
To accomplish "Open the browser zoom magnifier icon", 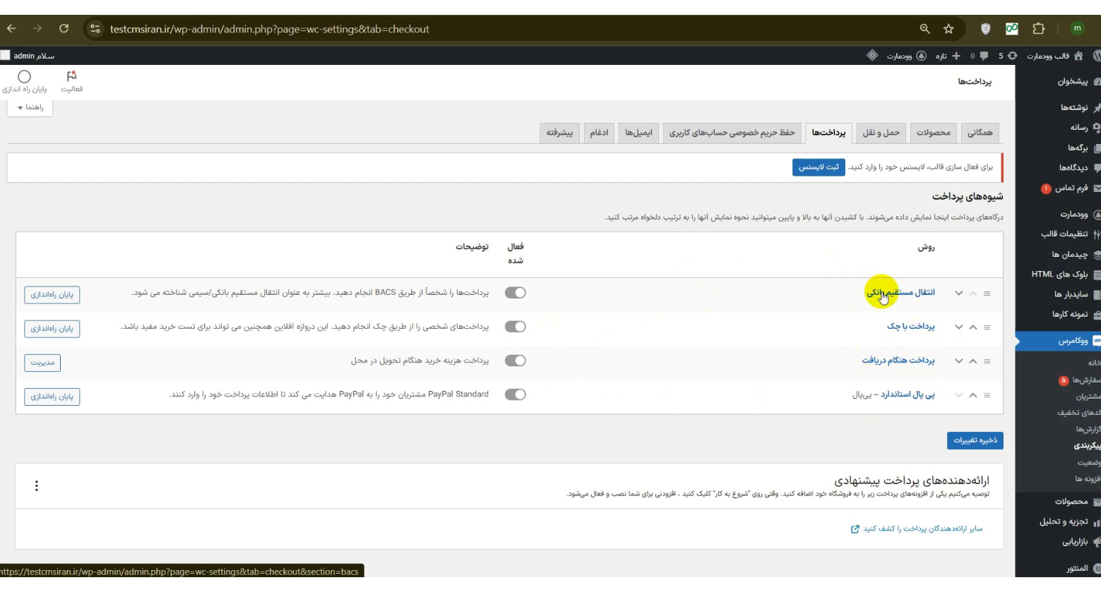I will pos(924,29).
